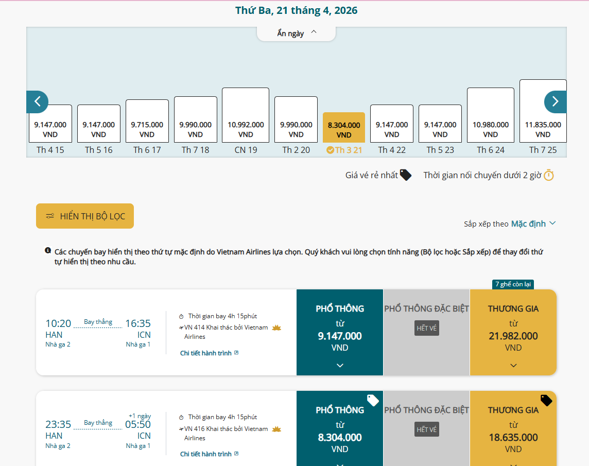Collapse the date bar with Ẩn ngày
Image resolution: width=589 pixels, height=466 pixels.
[x=297, y=33]
